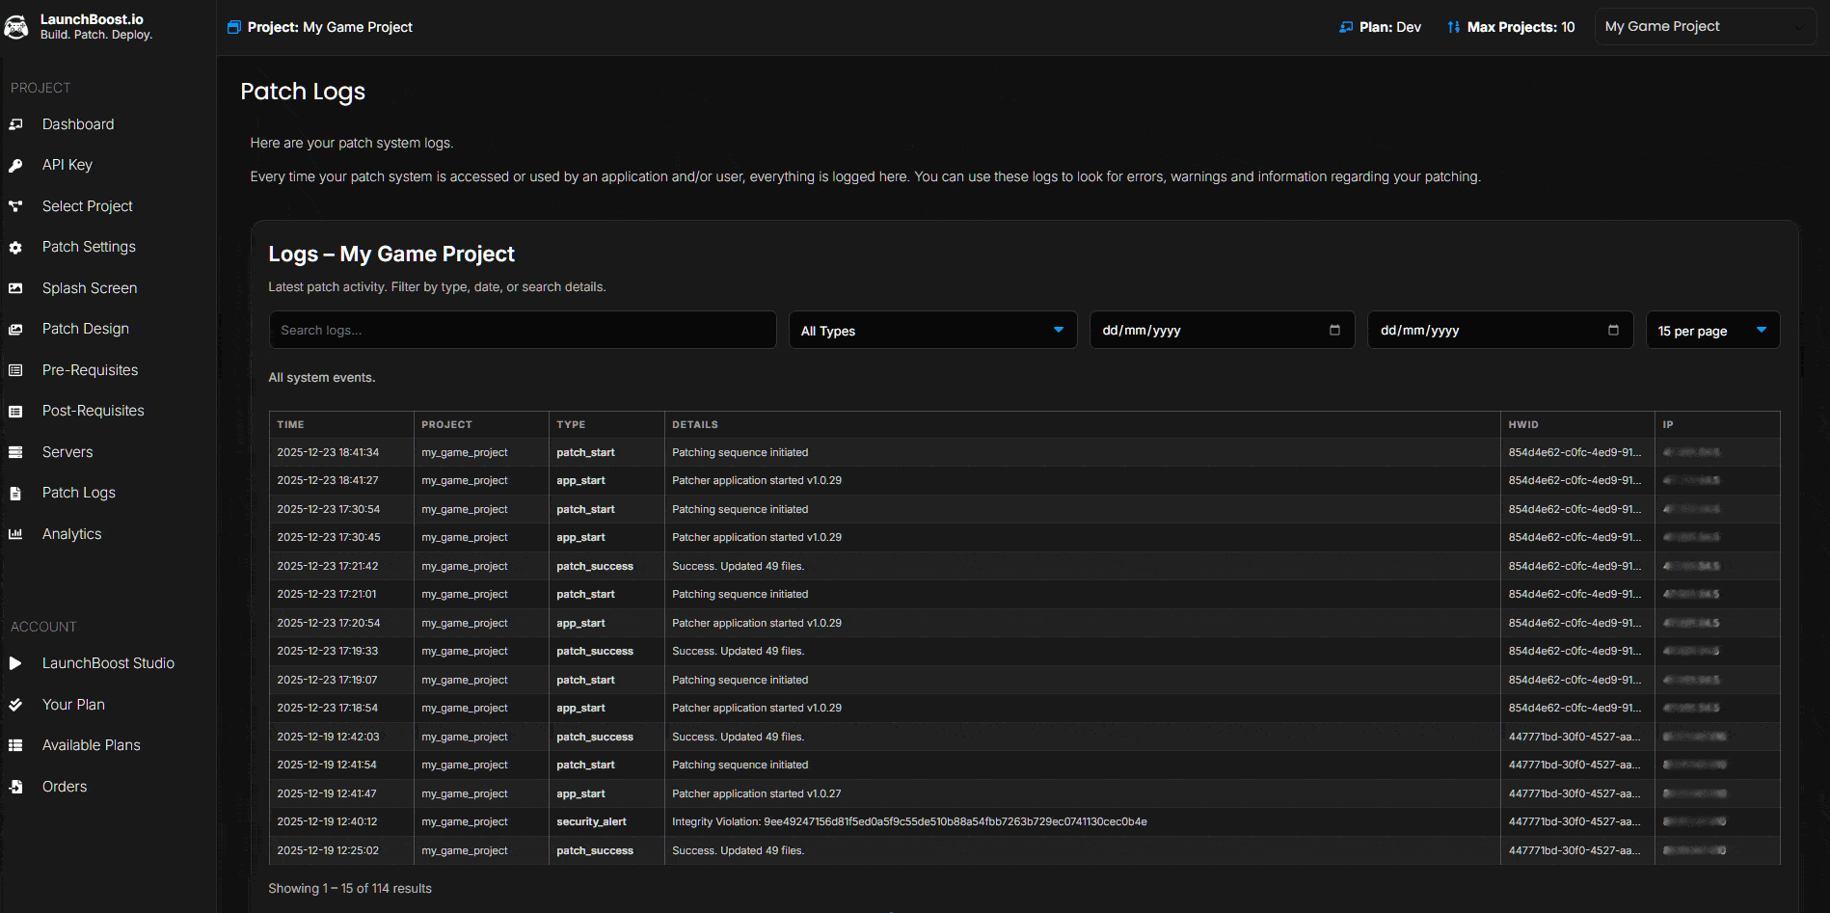This screenshot has width=1830, height=913.
Task: Open the My Game Project selector dropdown
Action: click(1705, 27)
